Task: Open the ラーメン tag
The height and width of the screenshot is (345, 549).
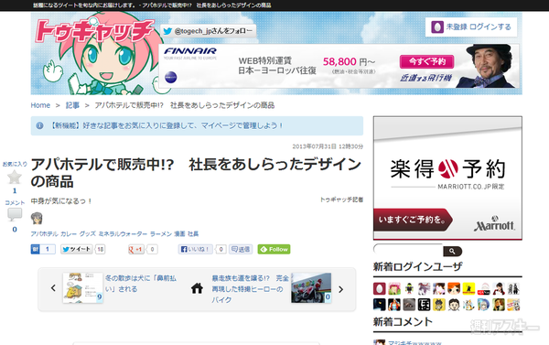Action: point(161,233)
